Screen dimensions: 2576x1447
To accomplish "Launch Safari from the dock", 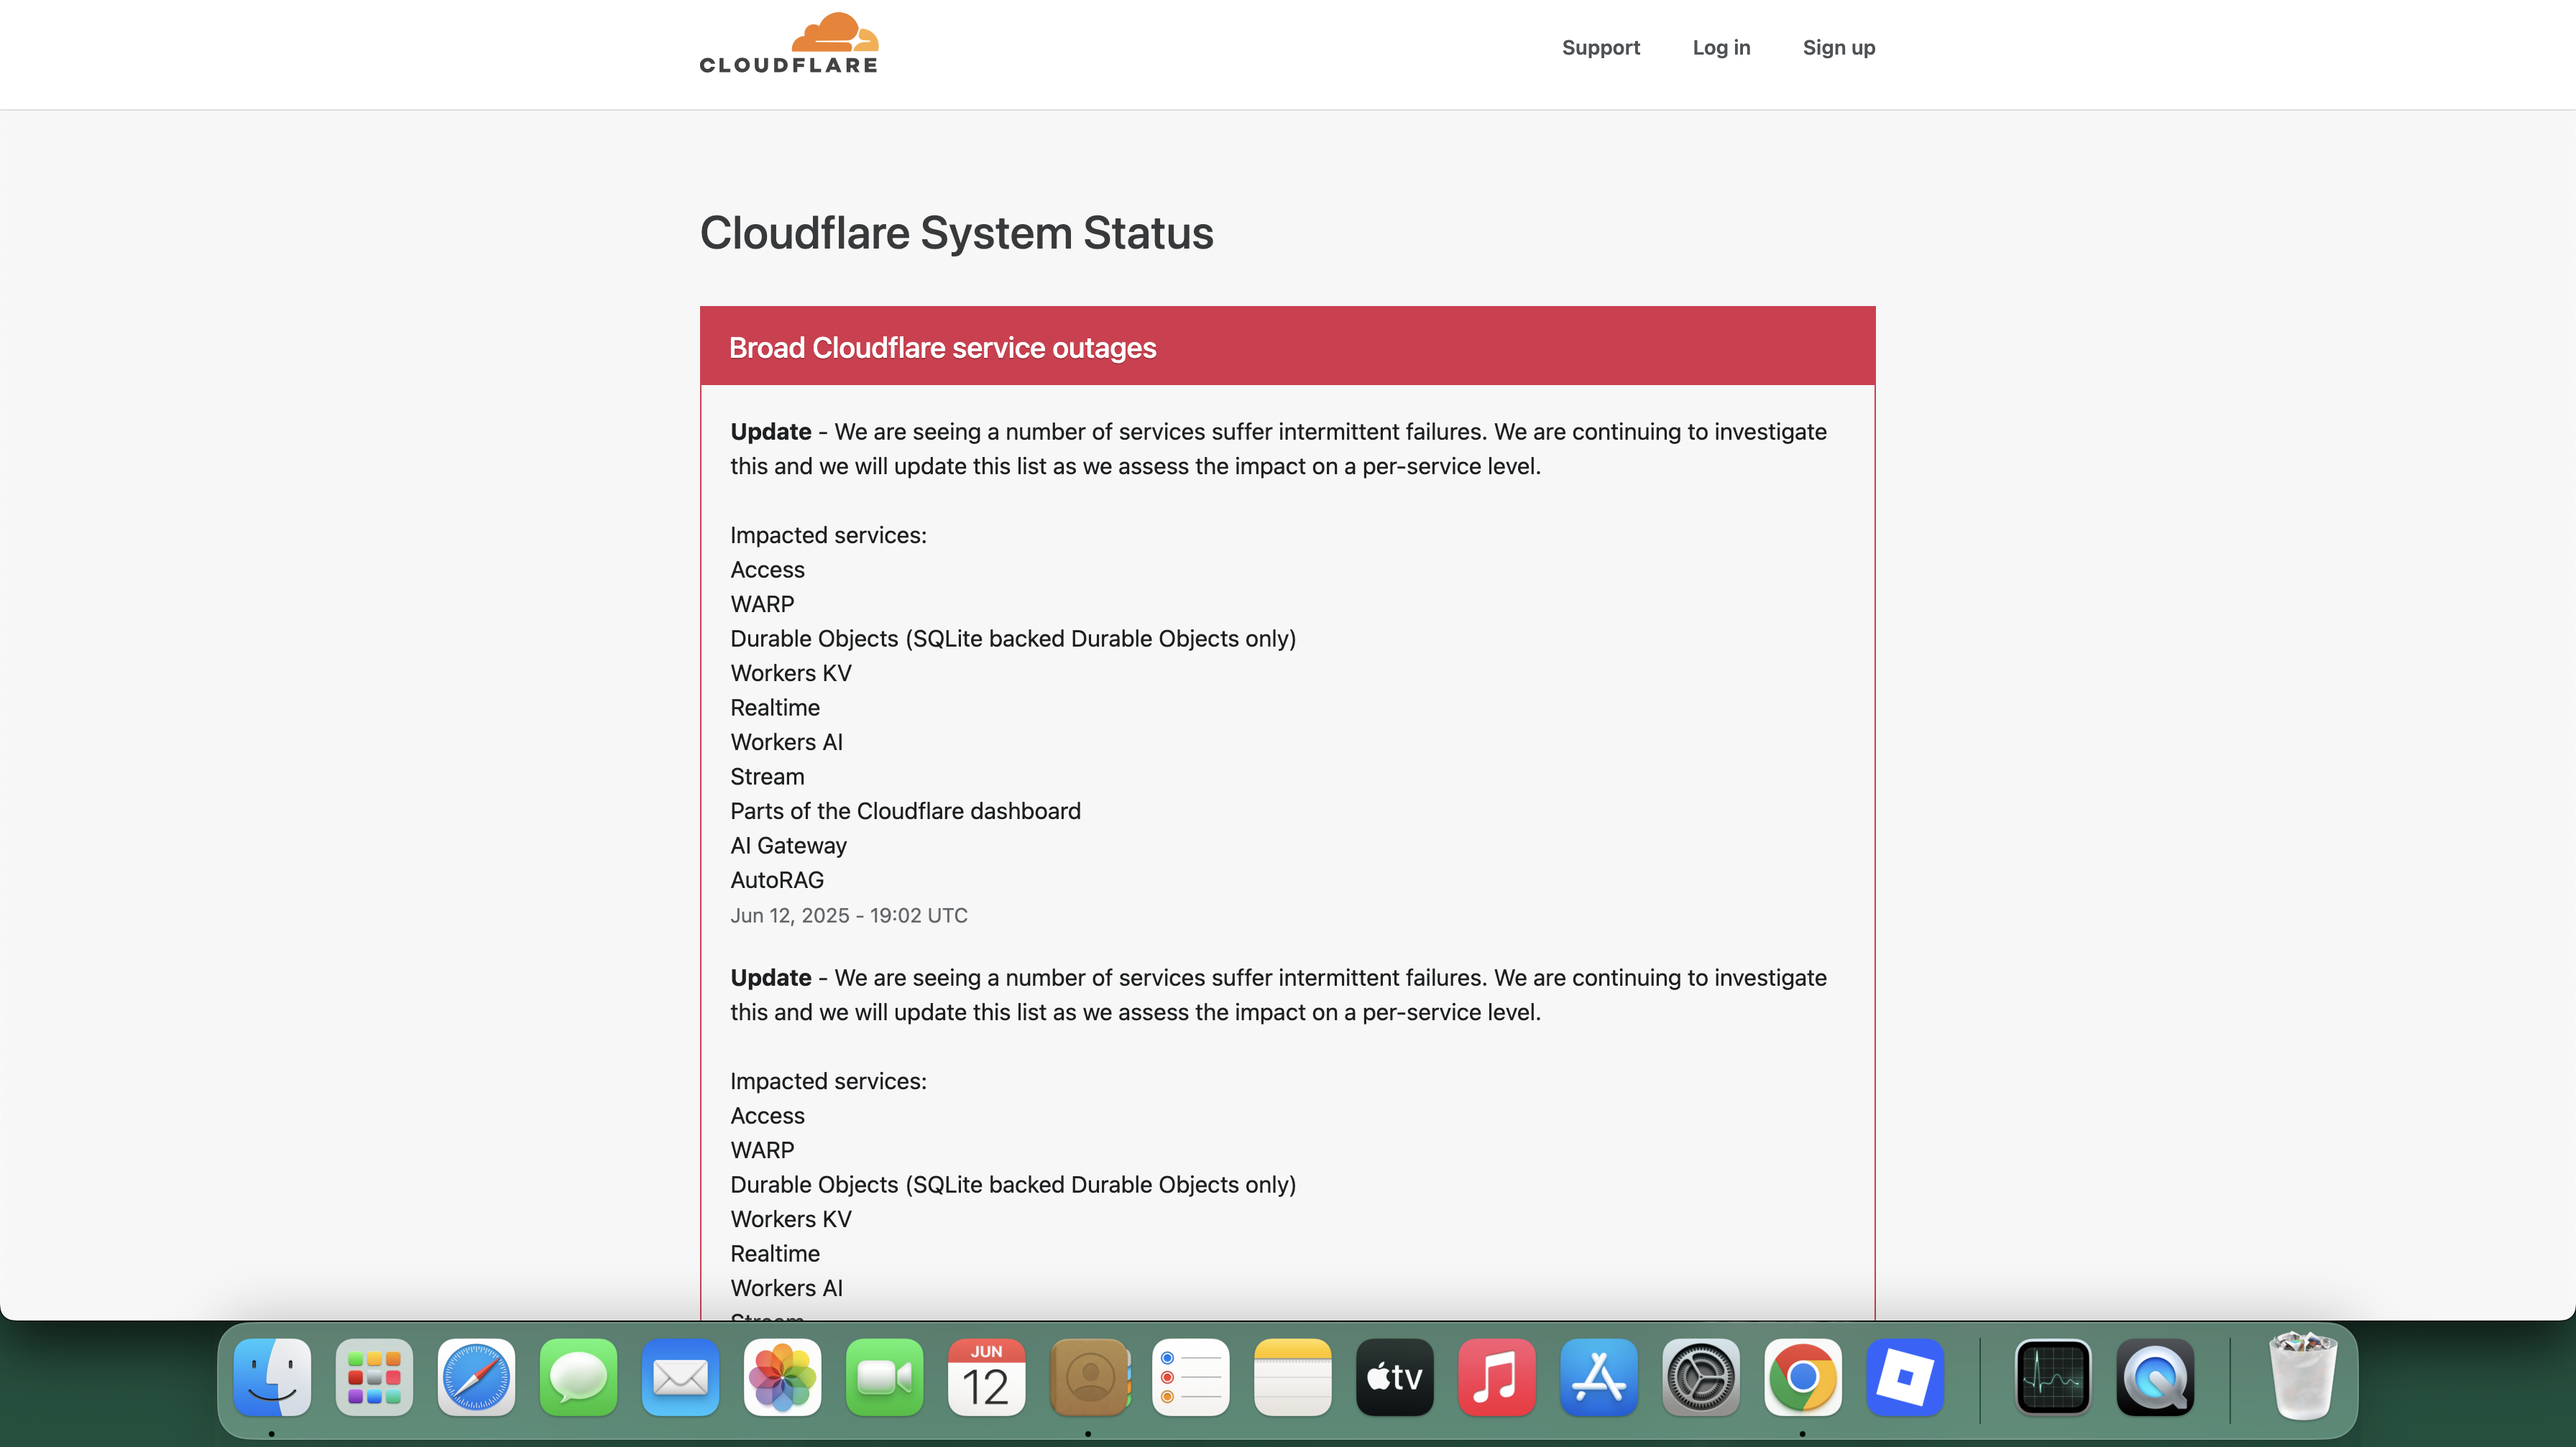I will pos(476,1377).
